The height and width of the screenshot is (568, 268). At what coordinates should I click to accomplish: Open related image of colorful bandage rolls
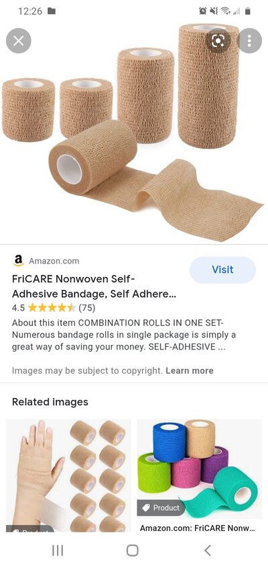pyautogui.click(x=200, y=469)
